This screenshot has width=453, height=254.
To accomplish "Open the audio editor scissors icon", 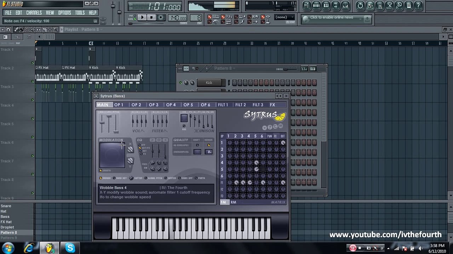I will tap(389, 6).
